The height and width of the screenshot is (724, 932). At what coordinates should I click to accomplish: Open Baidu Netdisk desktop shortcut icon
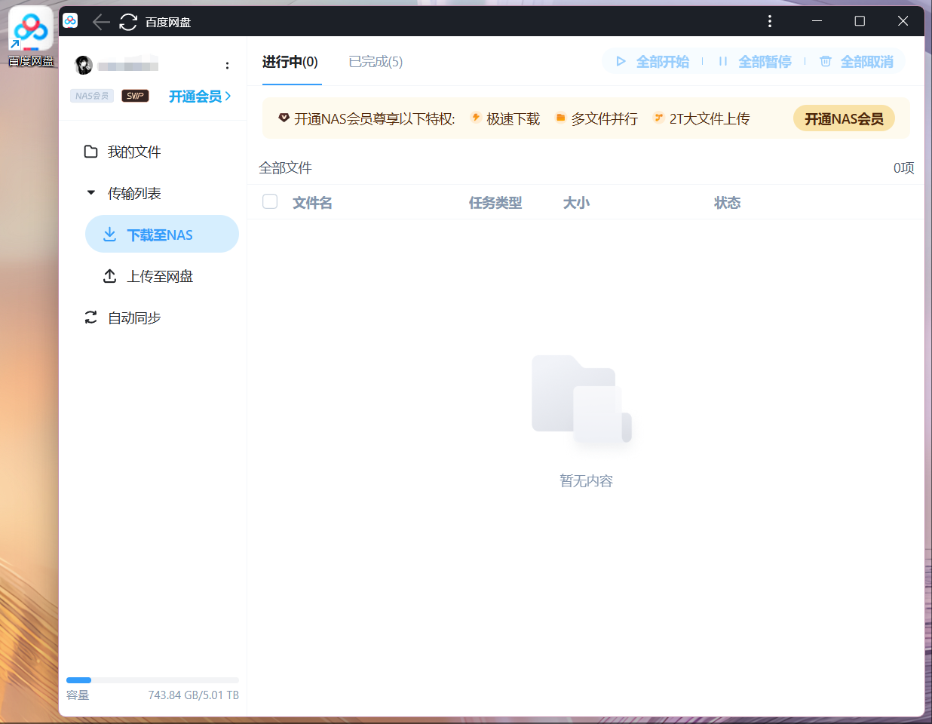31,37
